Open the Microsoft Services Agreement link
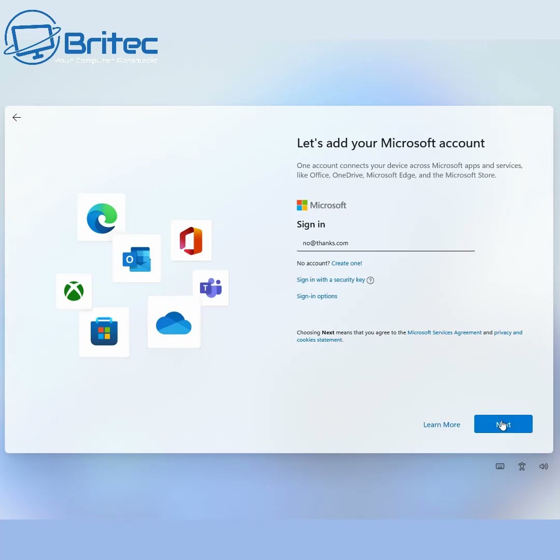 (x=444, y=332)
